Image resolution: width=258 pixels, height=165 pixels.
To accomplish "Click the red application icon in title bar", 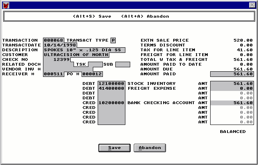I will click(6, 5).
